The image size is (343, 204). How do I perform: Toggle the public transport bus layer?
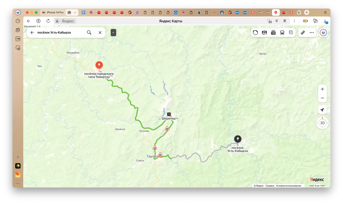[282, 32]
